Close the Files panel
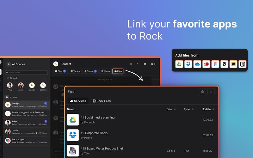The width and height of the screenshot is (253, 158). pyautogui.click(x=211, y=92)
